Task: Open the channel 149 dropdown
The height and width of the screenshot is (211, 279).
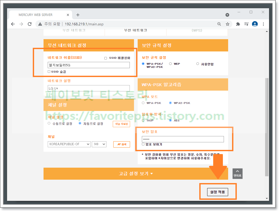Action: [99, 144]
